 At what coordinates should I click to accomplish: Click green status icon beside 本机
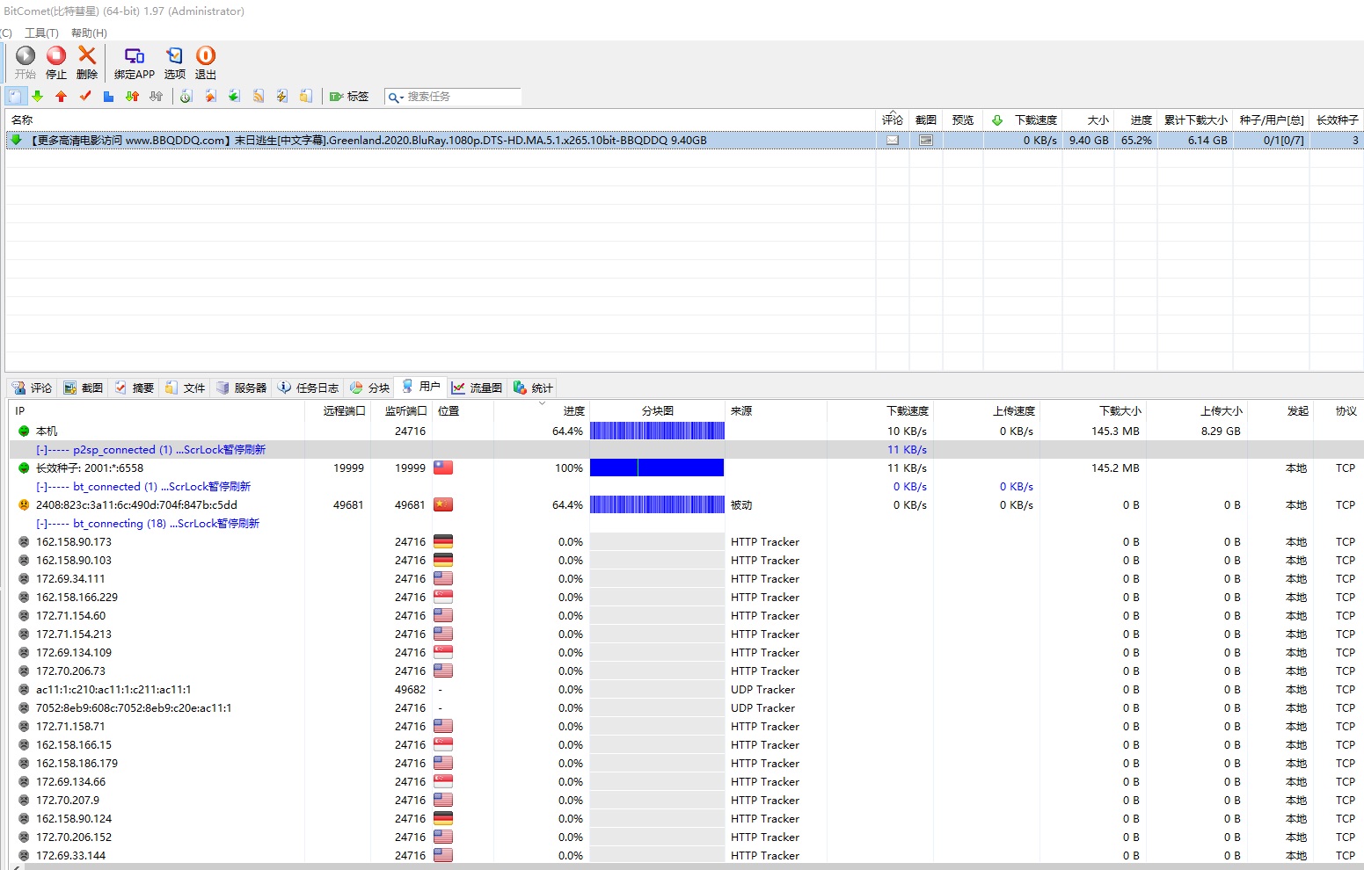click(x=24, y=431)
